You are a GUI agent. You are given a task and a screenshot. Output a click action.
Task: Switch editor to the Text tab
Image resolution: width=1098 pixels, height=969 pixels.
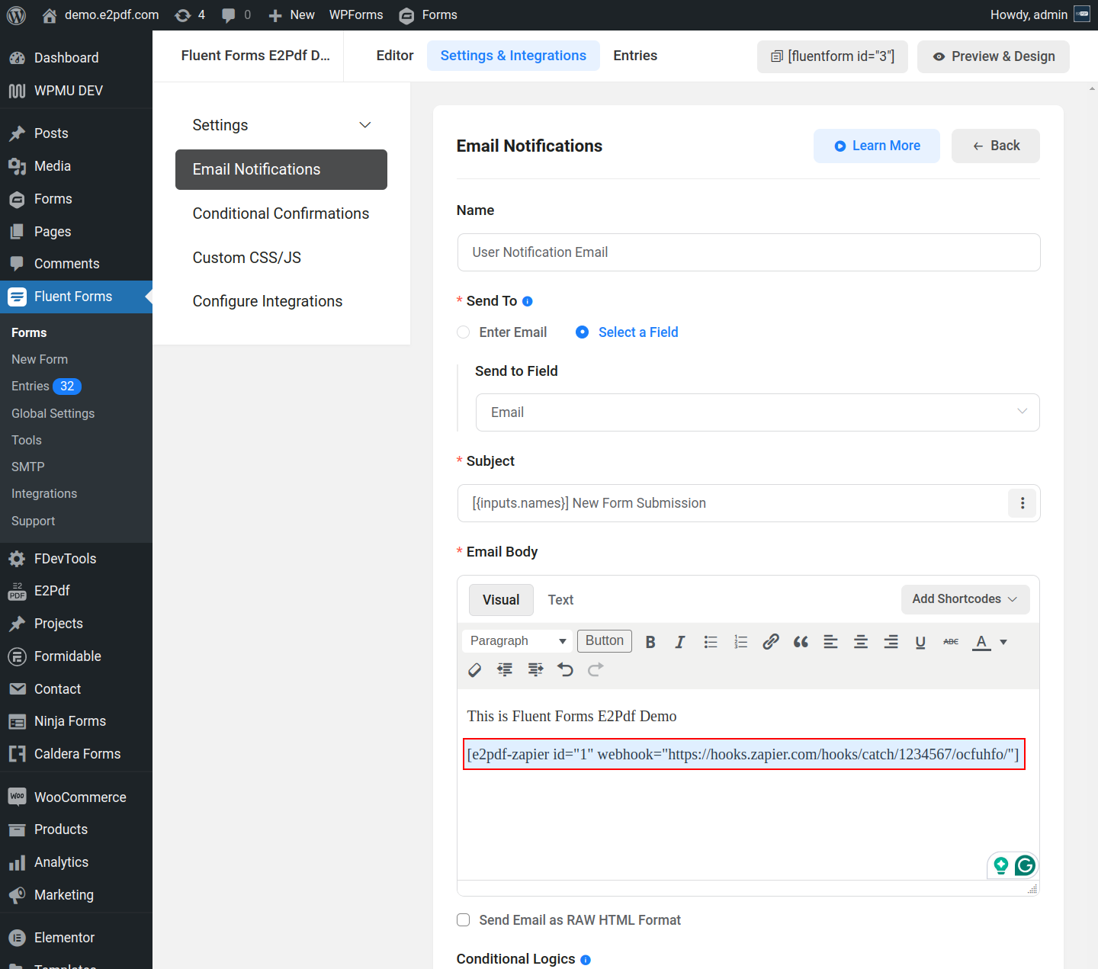[x=560, y=600]
